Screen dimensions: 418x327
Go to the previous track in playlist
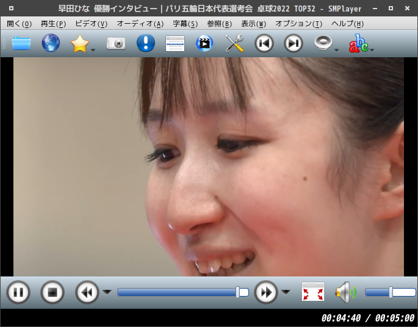[264, 43]
